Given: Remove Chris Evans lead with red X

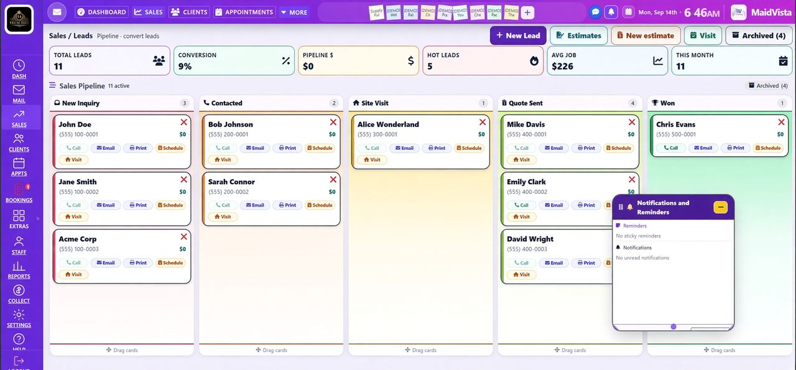Looking at the screenshot, I should pos(781,123).
